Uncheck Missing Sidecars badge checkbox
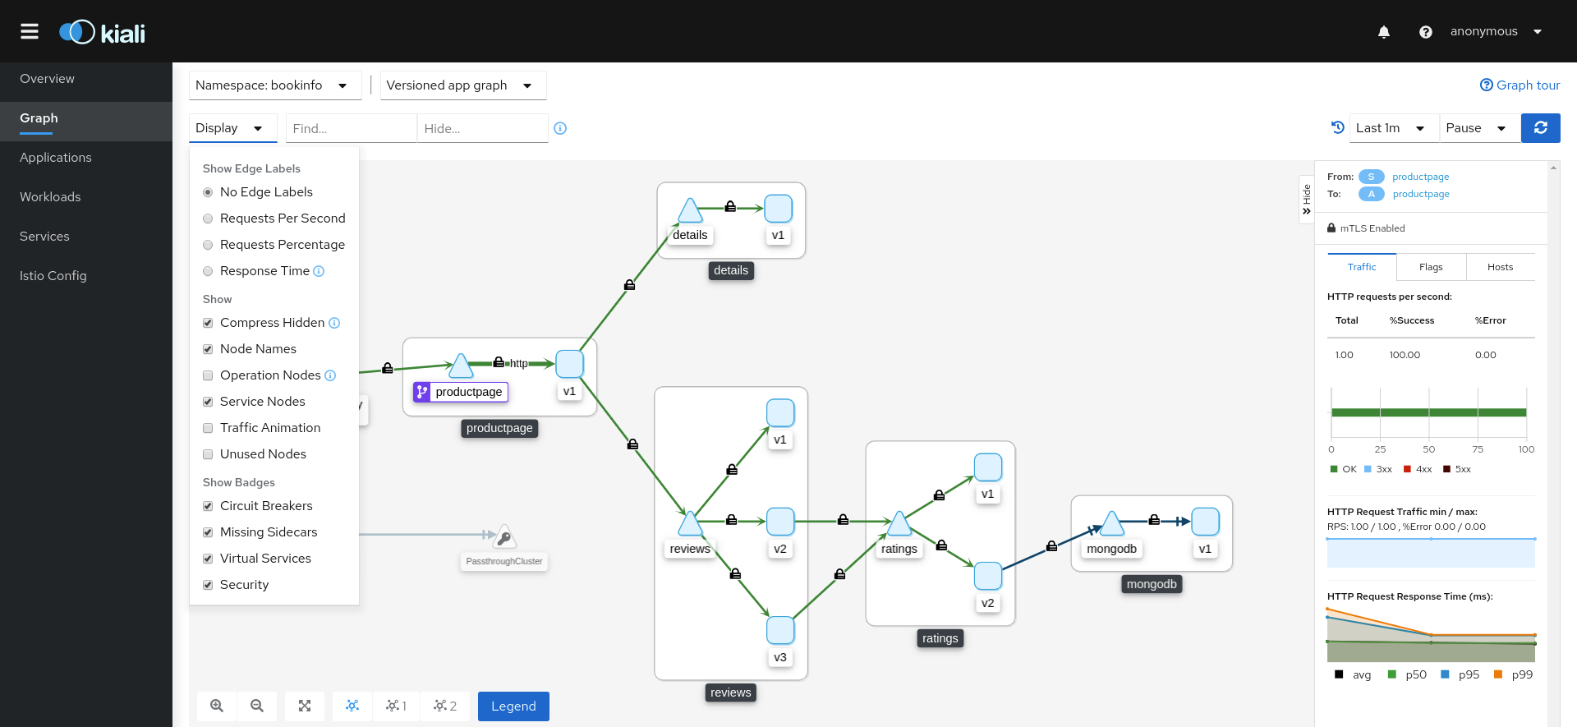The width and height of the screenshot is (1577, 727). (x=208, y=532)
